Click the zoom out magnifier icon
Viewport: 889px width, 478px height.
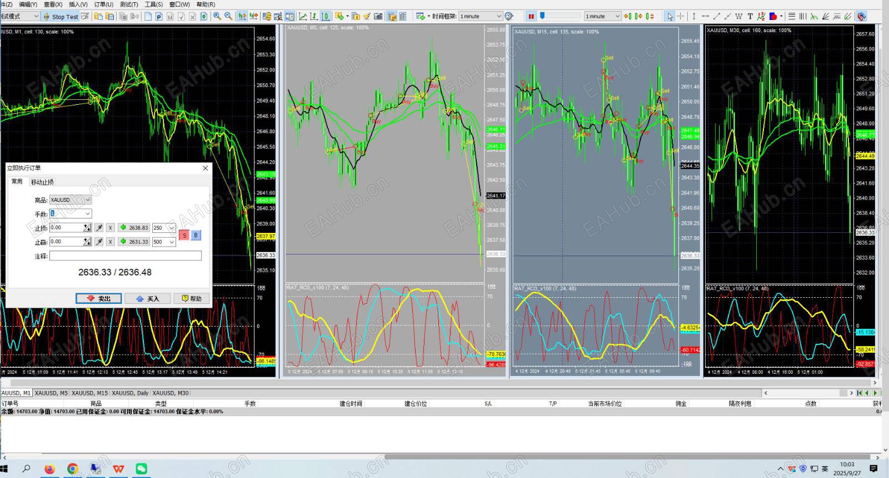(x=228, y=17)
